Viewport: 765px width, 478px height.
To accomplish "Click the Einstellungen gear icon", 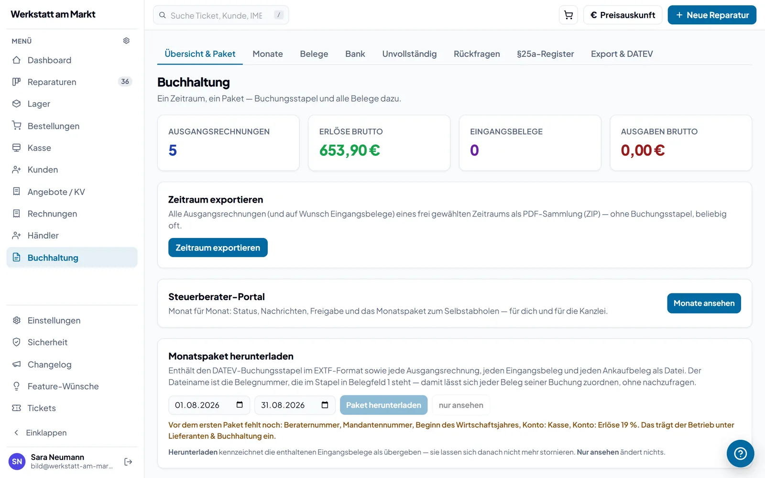I will pos(17,320).
